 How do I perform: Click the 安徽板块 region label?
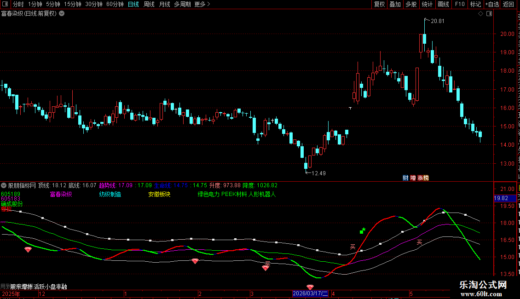[x=159, y=194]
